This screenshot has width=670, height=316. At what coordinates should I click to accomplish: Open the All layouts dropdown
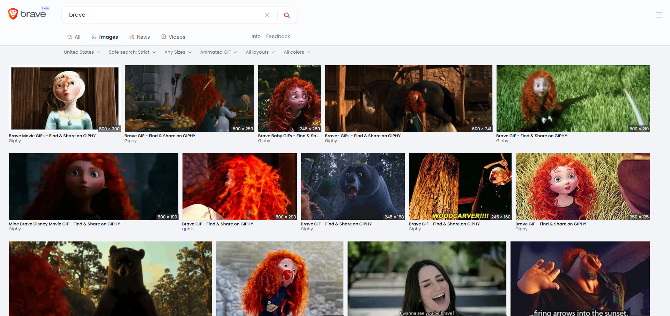tap(260, 52)
